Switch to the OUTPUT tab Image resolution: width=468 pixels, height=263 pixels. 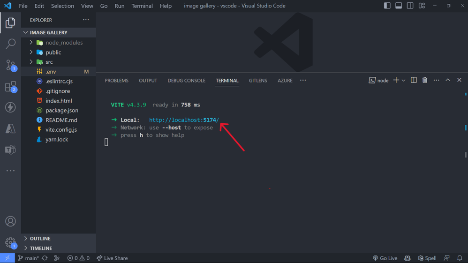(x=148, y=81)
